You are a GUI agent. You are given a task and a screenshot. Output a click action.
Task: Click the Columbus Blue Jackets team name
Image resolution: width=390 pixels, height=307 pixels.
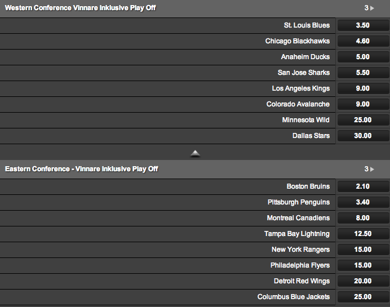294,297
